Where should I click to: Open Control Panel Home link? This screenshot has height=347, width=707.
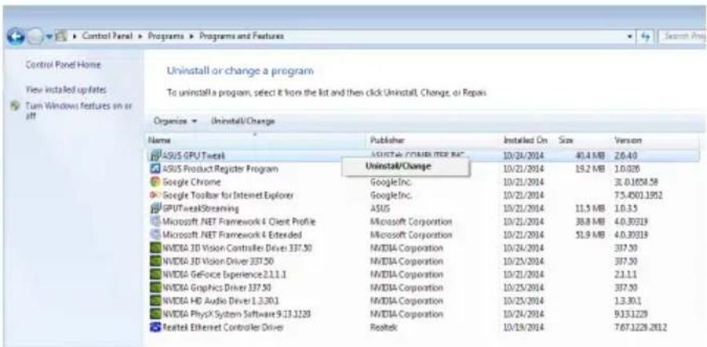(63, 65)
